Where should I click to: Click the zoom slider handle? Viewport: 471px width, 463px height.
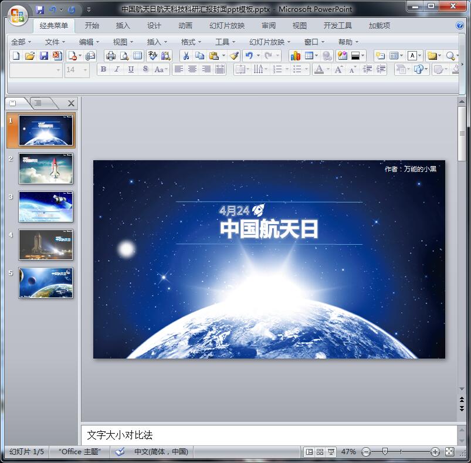(x=385, y=451)
